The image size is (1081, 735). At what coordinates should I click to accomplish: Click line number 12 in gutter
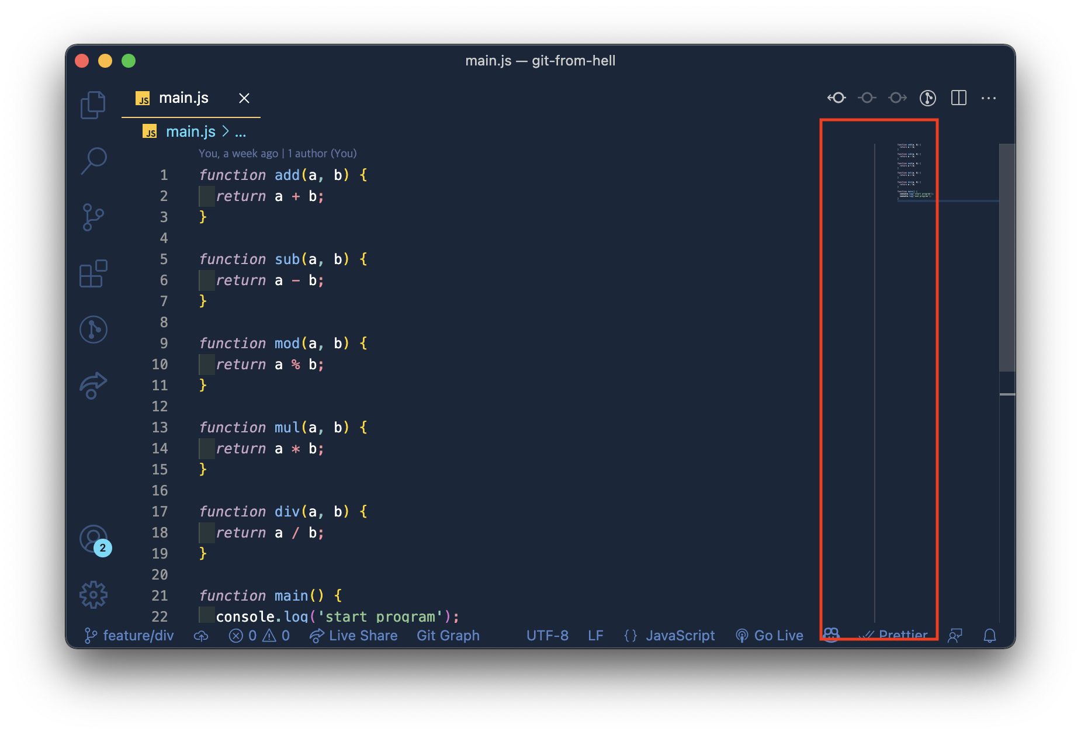point(160,406)
